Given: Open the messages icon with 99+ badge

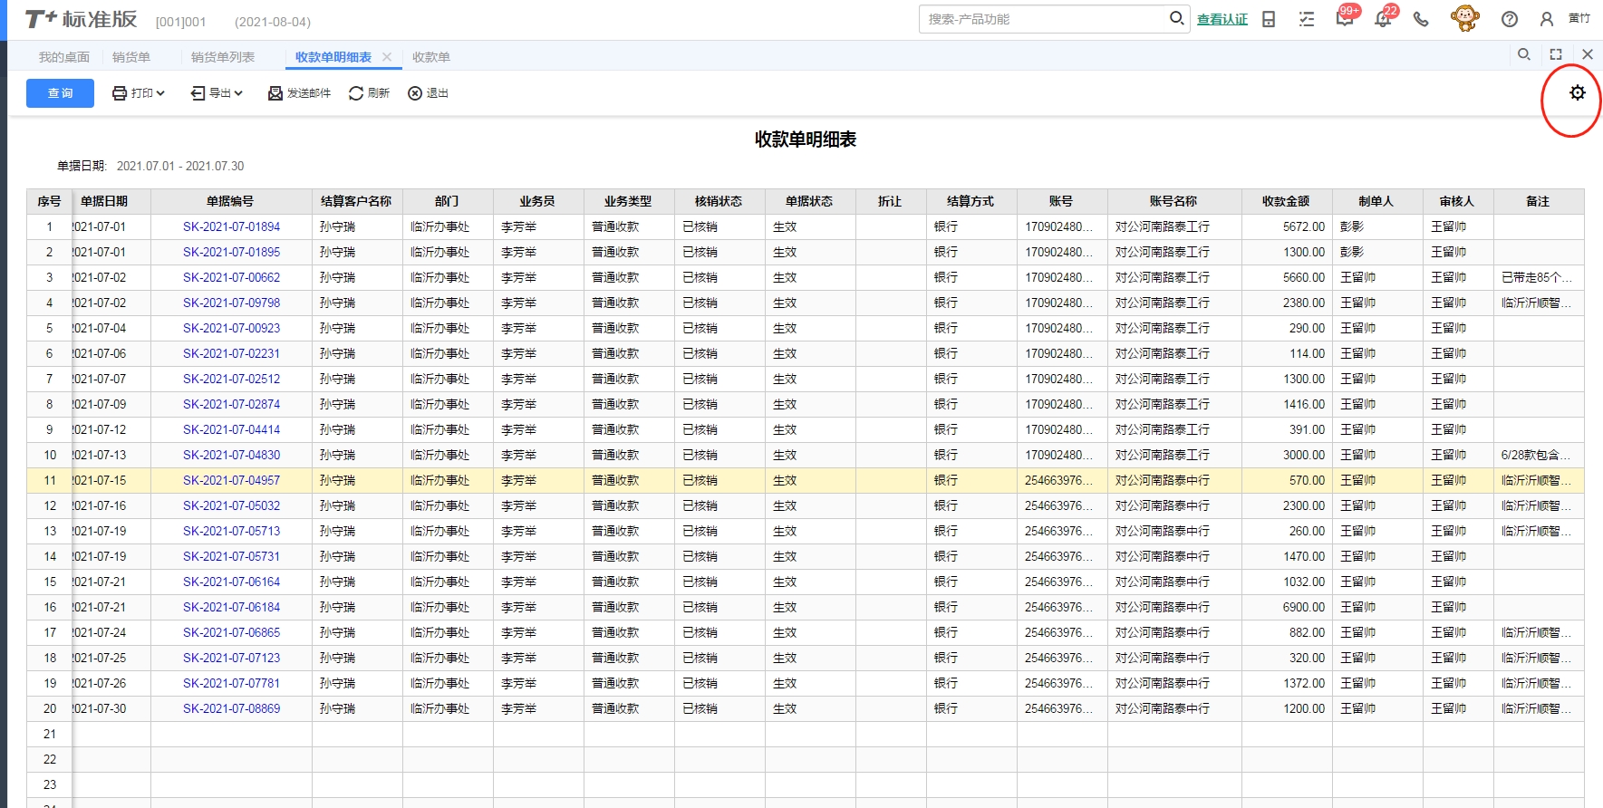Looking at the screenshot, I should tap(1346, 17).
